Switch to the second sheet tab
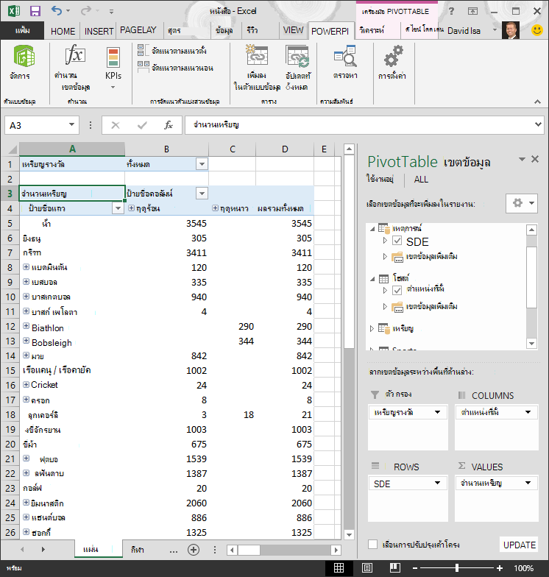Screen dimensions: 549x577 click(137, 550)
